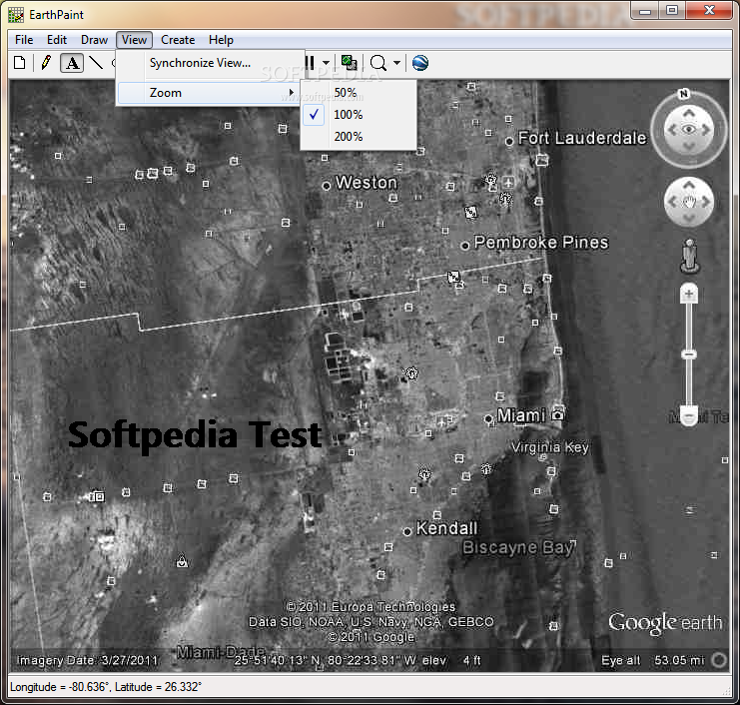Click the magnifier Zoom tool

(378, 63)
